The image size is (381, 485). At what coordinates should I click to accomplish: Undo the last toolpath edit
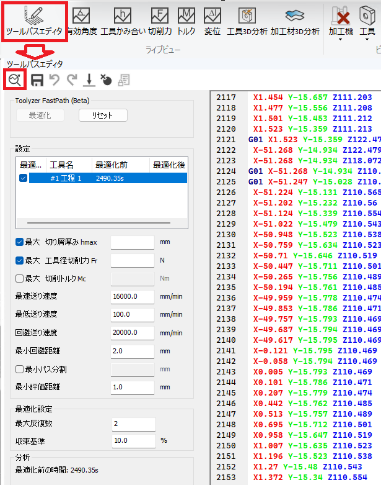coord(55,80)
